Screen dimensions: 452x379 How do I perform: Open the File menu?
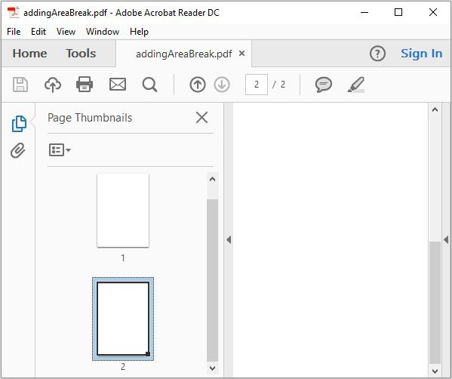[x=14, y=32]
